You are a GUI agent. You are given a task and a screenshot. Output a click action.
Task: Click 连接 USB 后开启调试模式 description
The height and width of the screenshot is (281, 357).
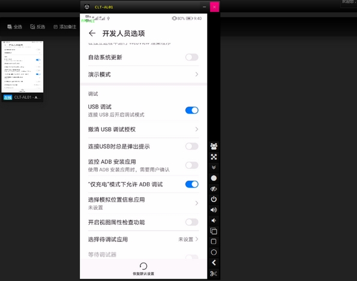tap(116, 114)
